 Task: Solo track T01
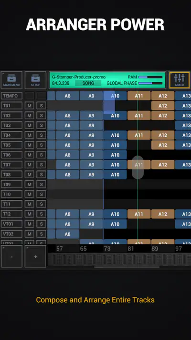pos(42,106)
